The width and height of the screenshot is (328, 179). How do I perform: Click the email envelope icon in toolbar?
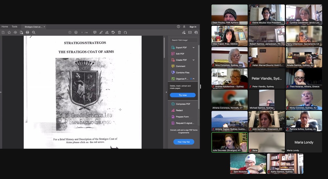[x=190, y=32]
